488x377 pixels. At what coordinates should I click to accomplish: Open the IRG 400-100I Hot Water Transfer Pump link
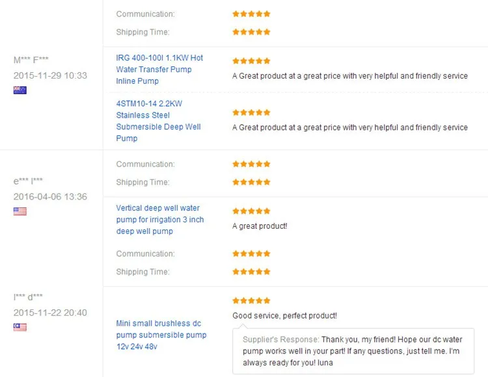(x=159, y=70)
